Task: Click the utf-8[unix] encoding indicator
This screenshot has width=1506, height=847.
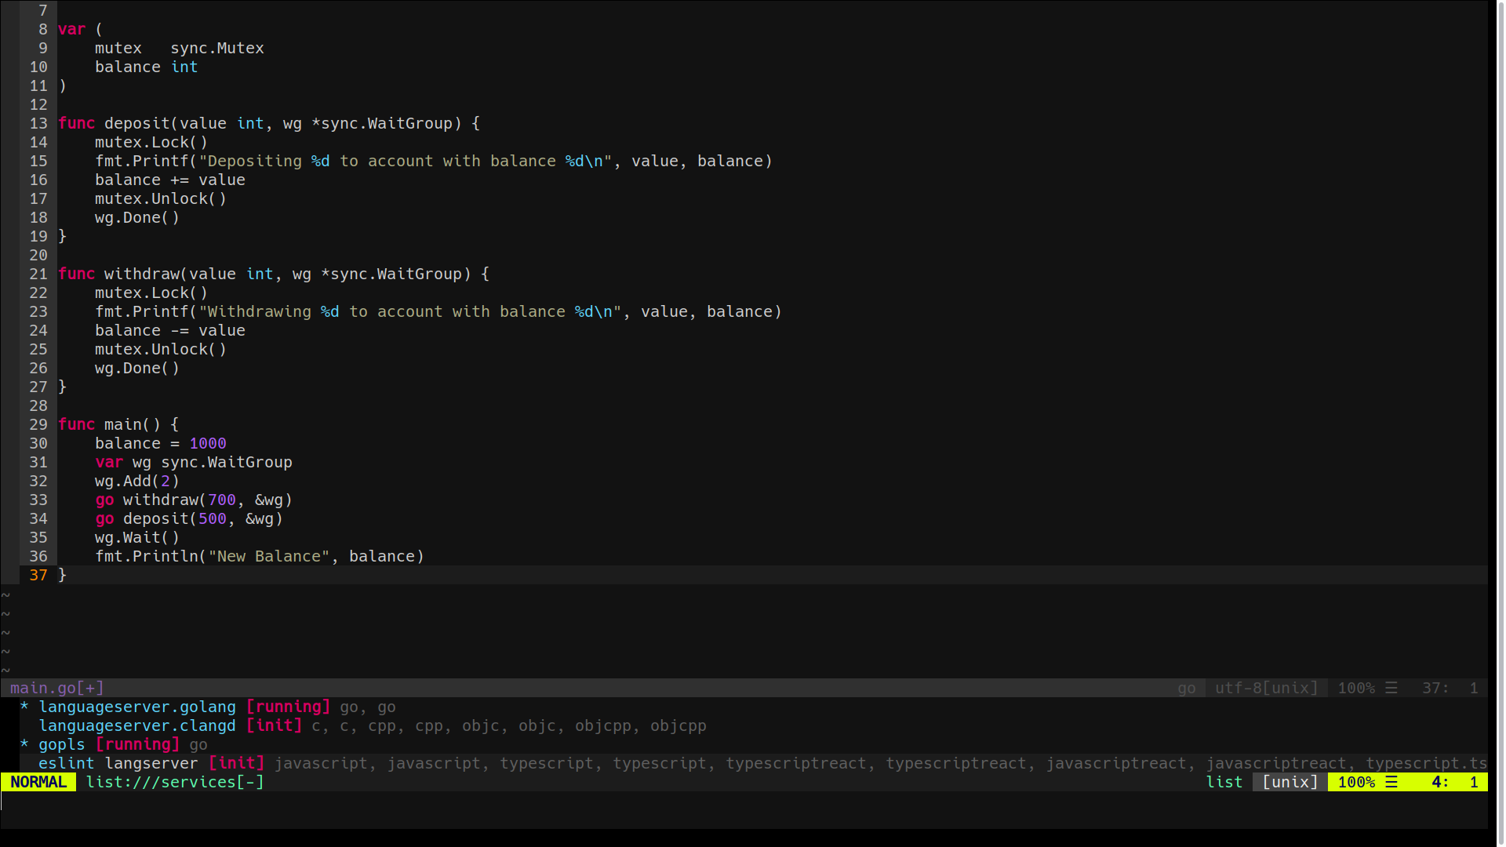Action: [x=1266, y=688]
